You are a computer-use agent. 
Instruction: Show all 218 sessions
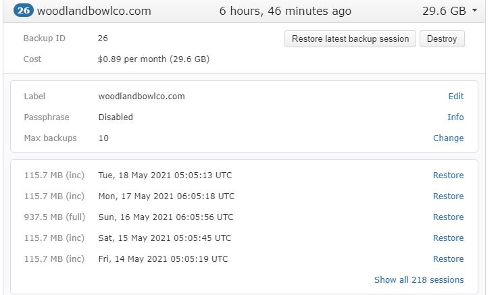pos(419,280)
